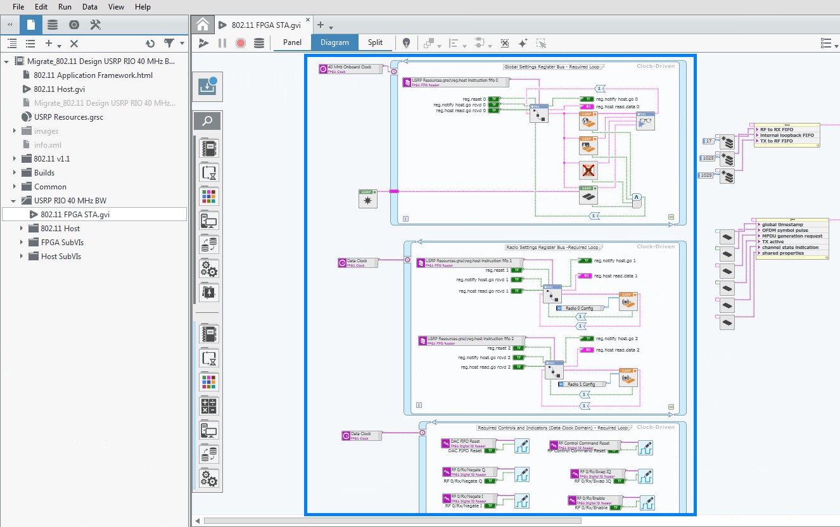Toggle context help light bulb

tap(407, 43)
